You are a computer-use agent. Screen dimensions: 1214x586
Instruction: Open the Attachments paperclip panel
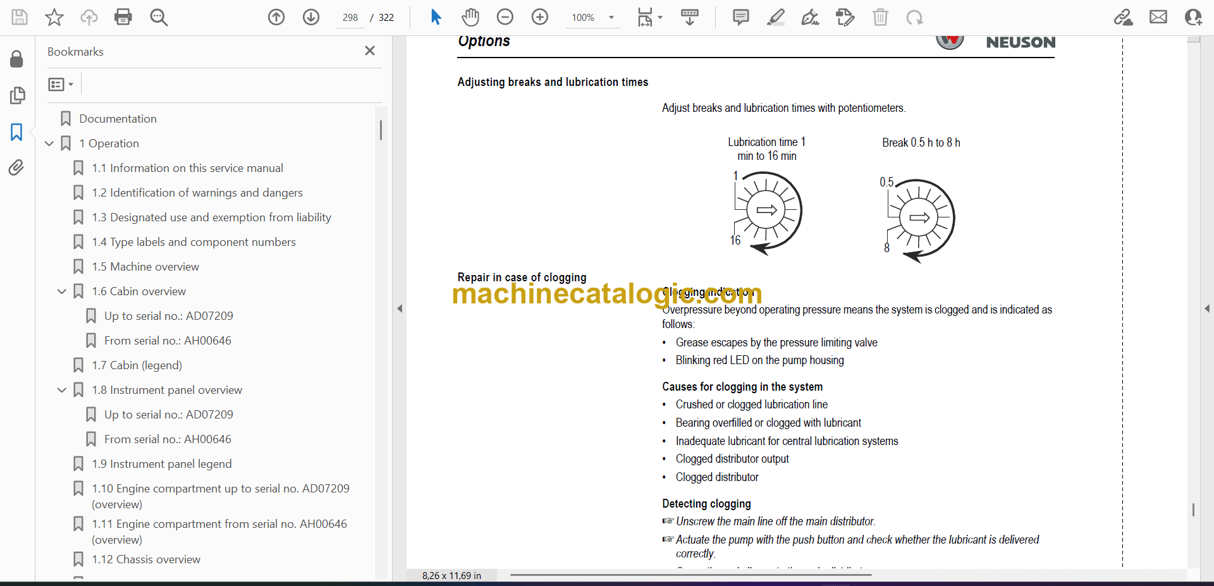[16, 168]
